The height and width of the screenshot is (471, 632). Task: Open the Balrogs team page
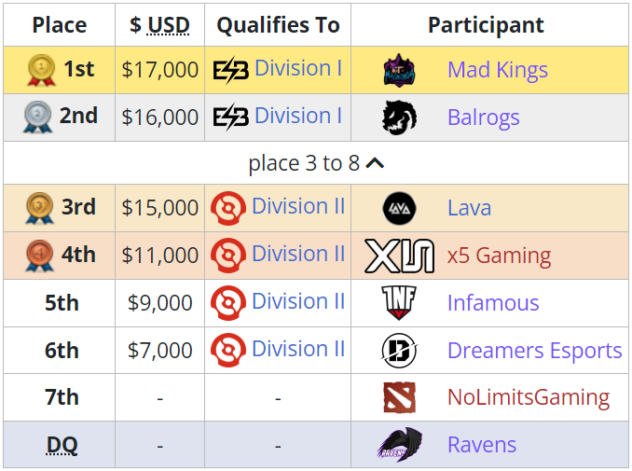coord(483,118)
